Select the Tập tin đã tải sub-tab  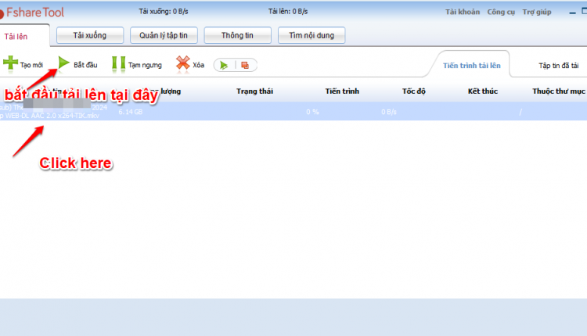tap(559, 66)
